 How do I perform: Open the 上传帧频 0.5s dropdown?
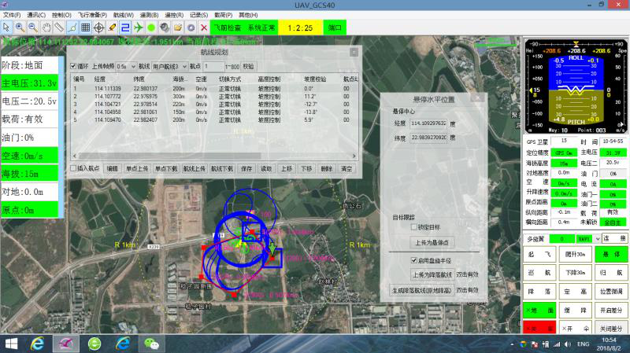pyautogui.click(x=126, y=67)
